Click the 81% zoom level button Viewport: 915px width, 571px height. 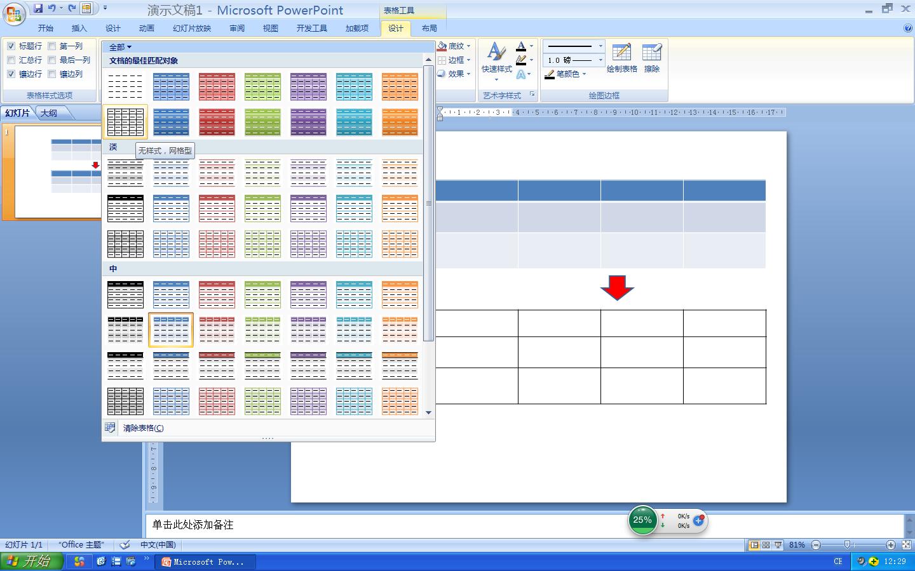[797, 545]
